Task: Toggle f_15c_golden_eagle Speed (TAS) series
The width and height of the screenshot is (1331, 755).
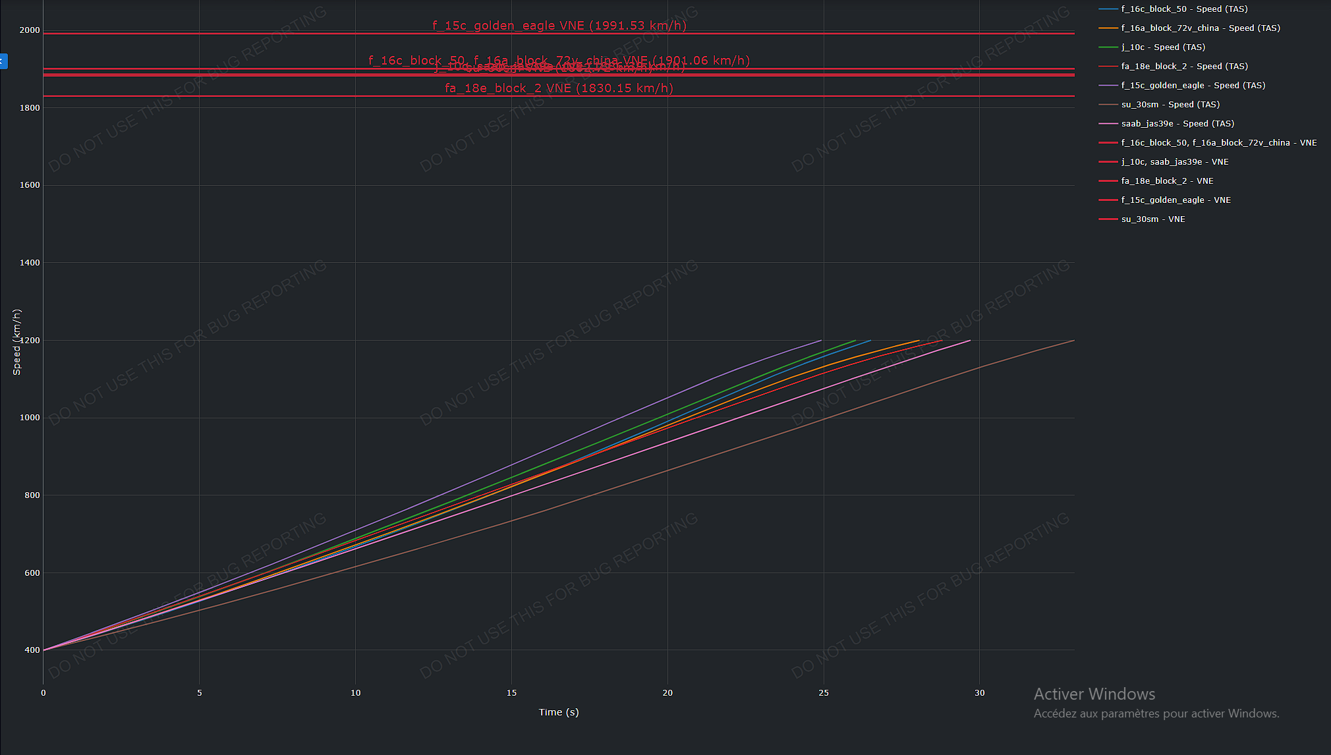Action: pos(1181,86)
